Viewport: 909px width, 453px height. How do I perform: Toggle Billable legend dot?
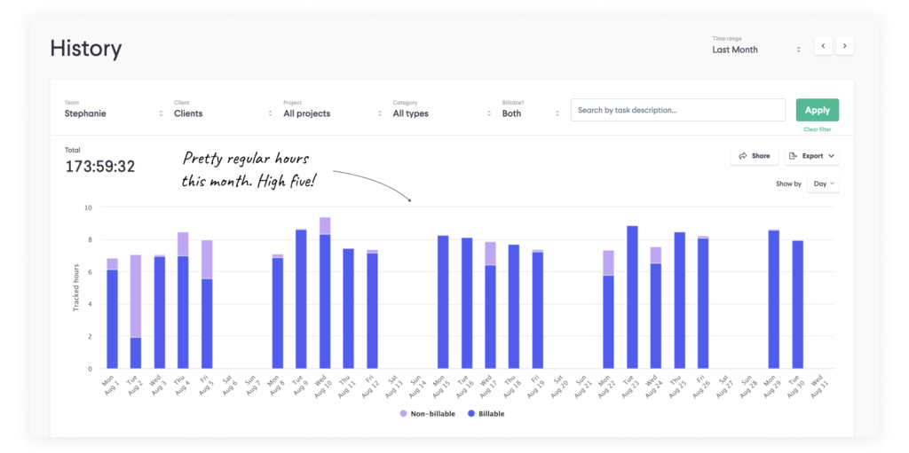[x=471, y=414]
